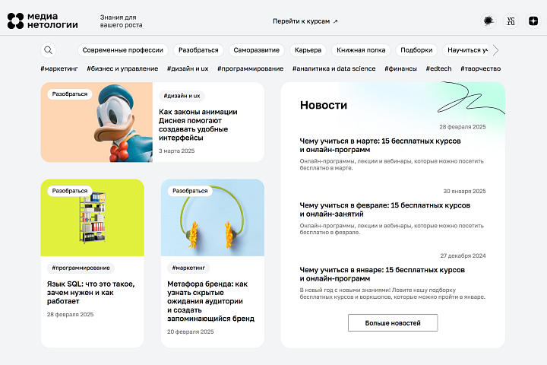
Task: Click the Больше новостей button
Action: tap(393, 323)
